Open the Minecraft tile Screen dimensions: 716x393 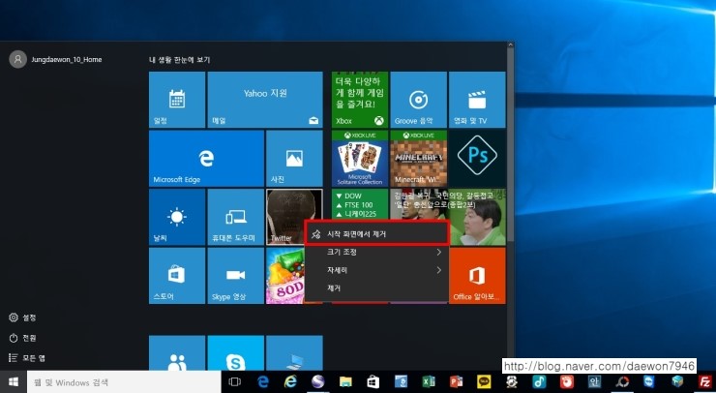click(418, 159)
